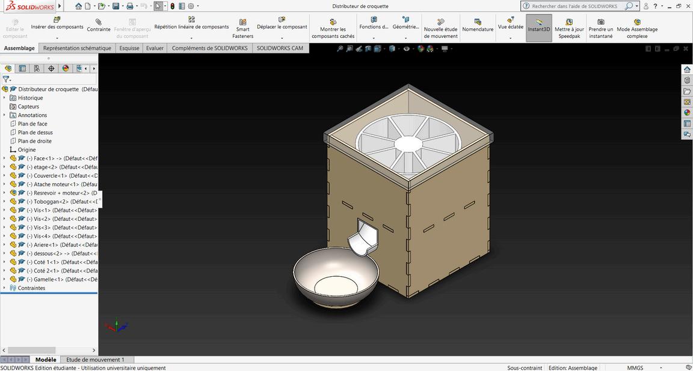This screenshot has height=371, width=693.
Task: Click the Nomenclature tool
Action: pyautogui.click(x=478, y=25)
